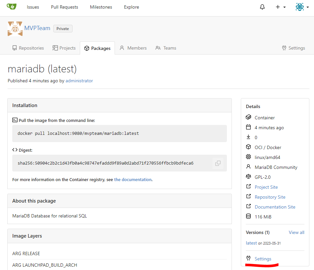
Task: Click external link icon beside Documentation Site
Action: pos(248,206)
